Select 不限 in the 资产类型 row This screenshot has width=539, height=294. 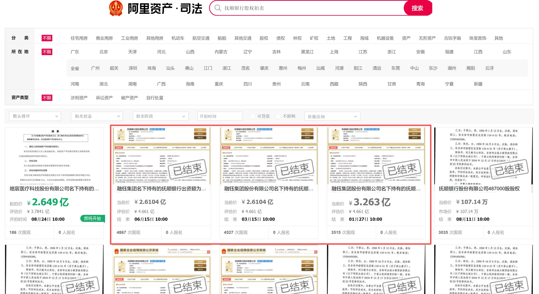(x=47, y=98)
